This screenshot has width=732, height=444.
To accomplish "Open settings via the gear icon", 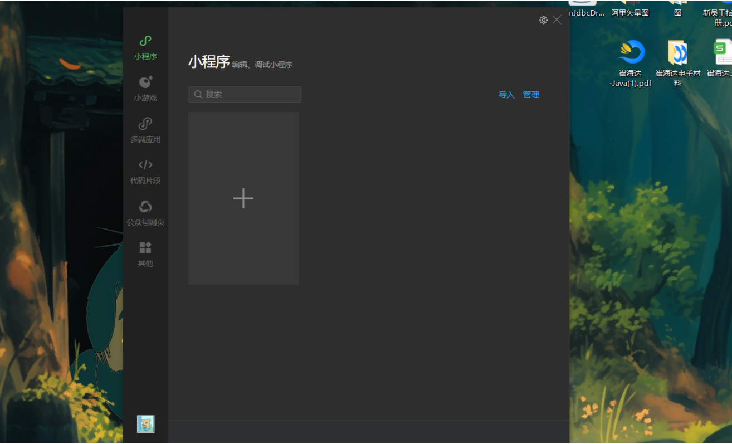I will click(x=544, y=20).
